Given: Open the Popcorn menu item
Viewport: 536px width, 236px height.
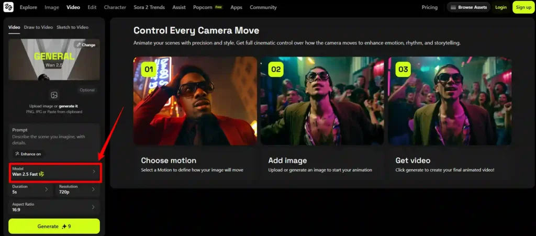Looking at the screenshot, I should [202, 7].
